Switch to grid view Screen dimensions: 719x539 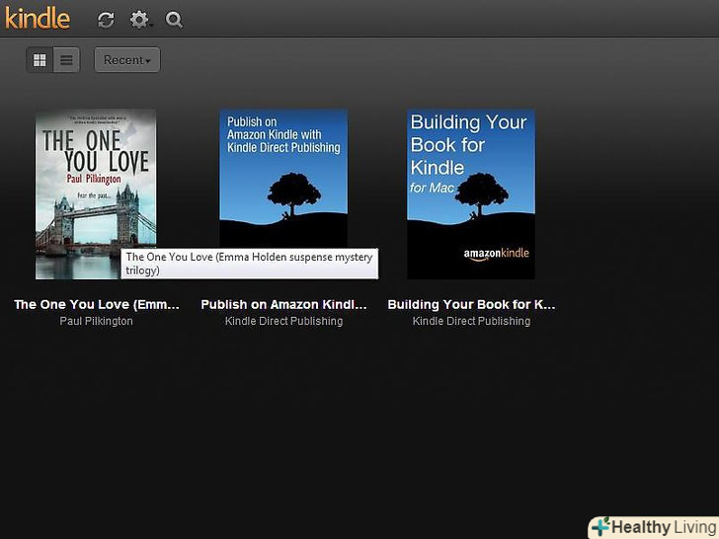tap(40, 60)
